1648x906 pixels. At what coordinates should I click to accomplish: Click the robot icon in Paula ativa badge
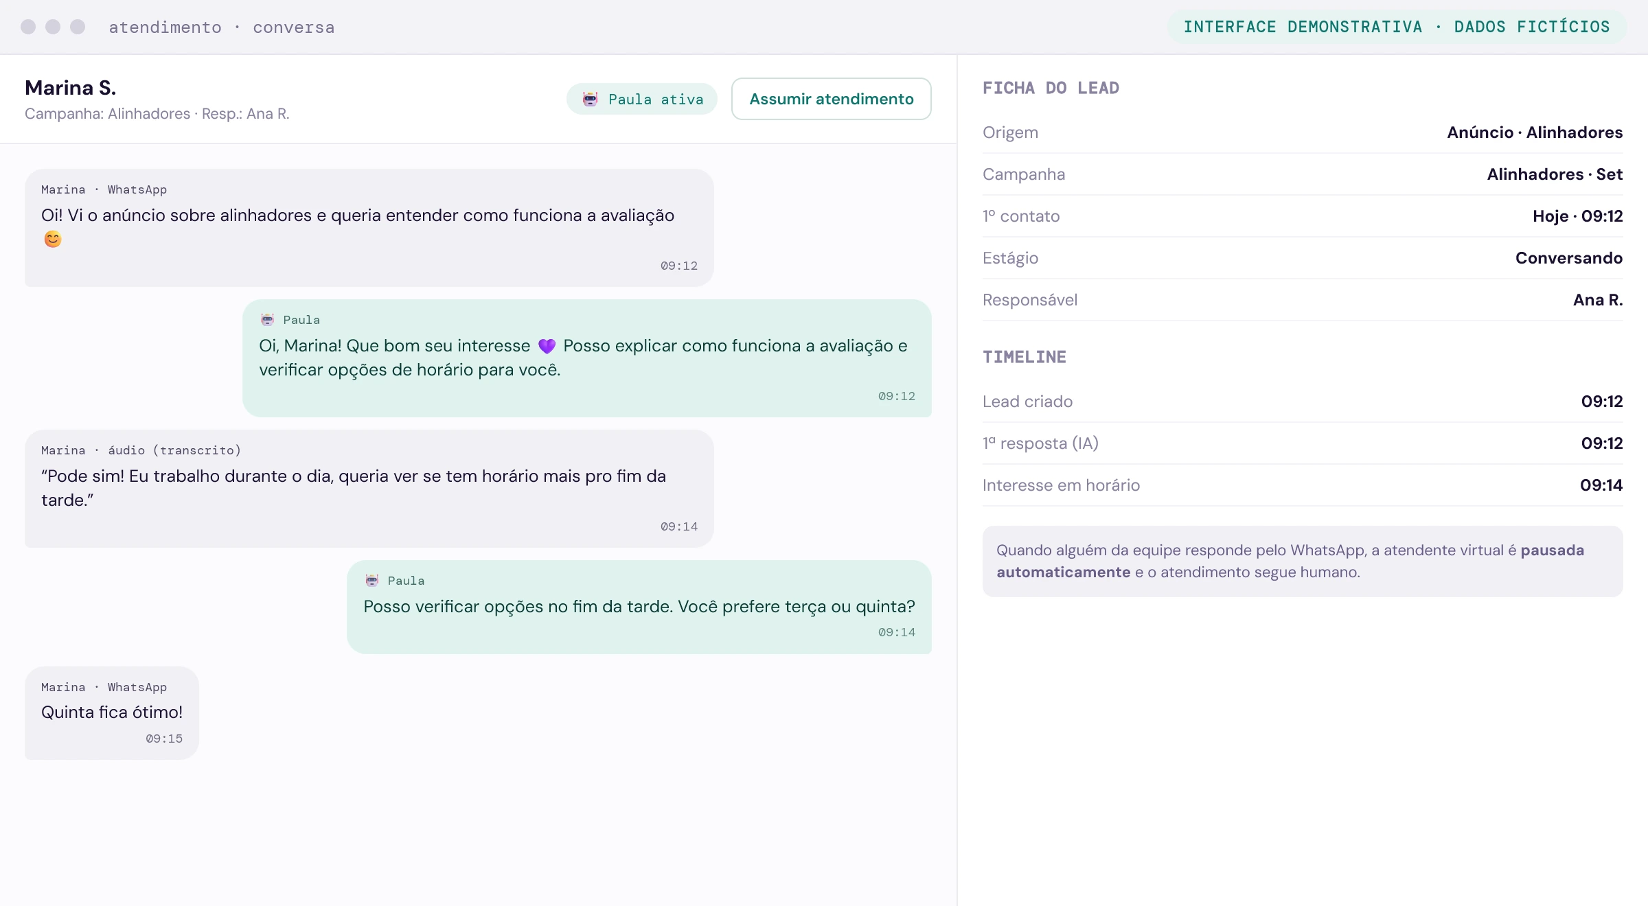[590, 99]
